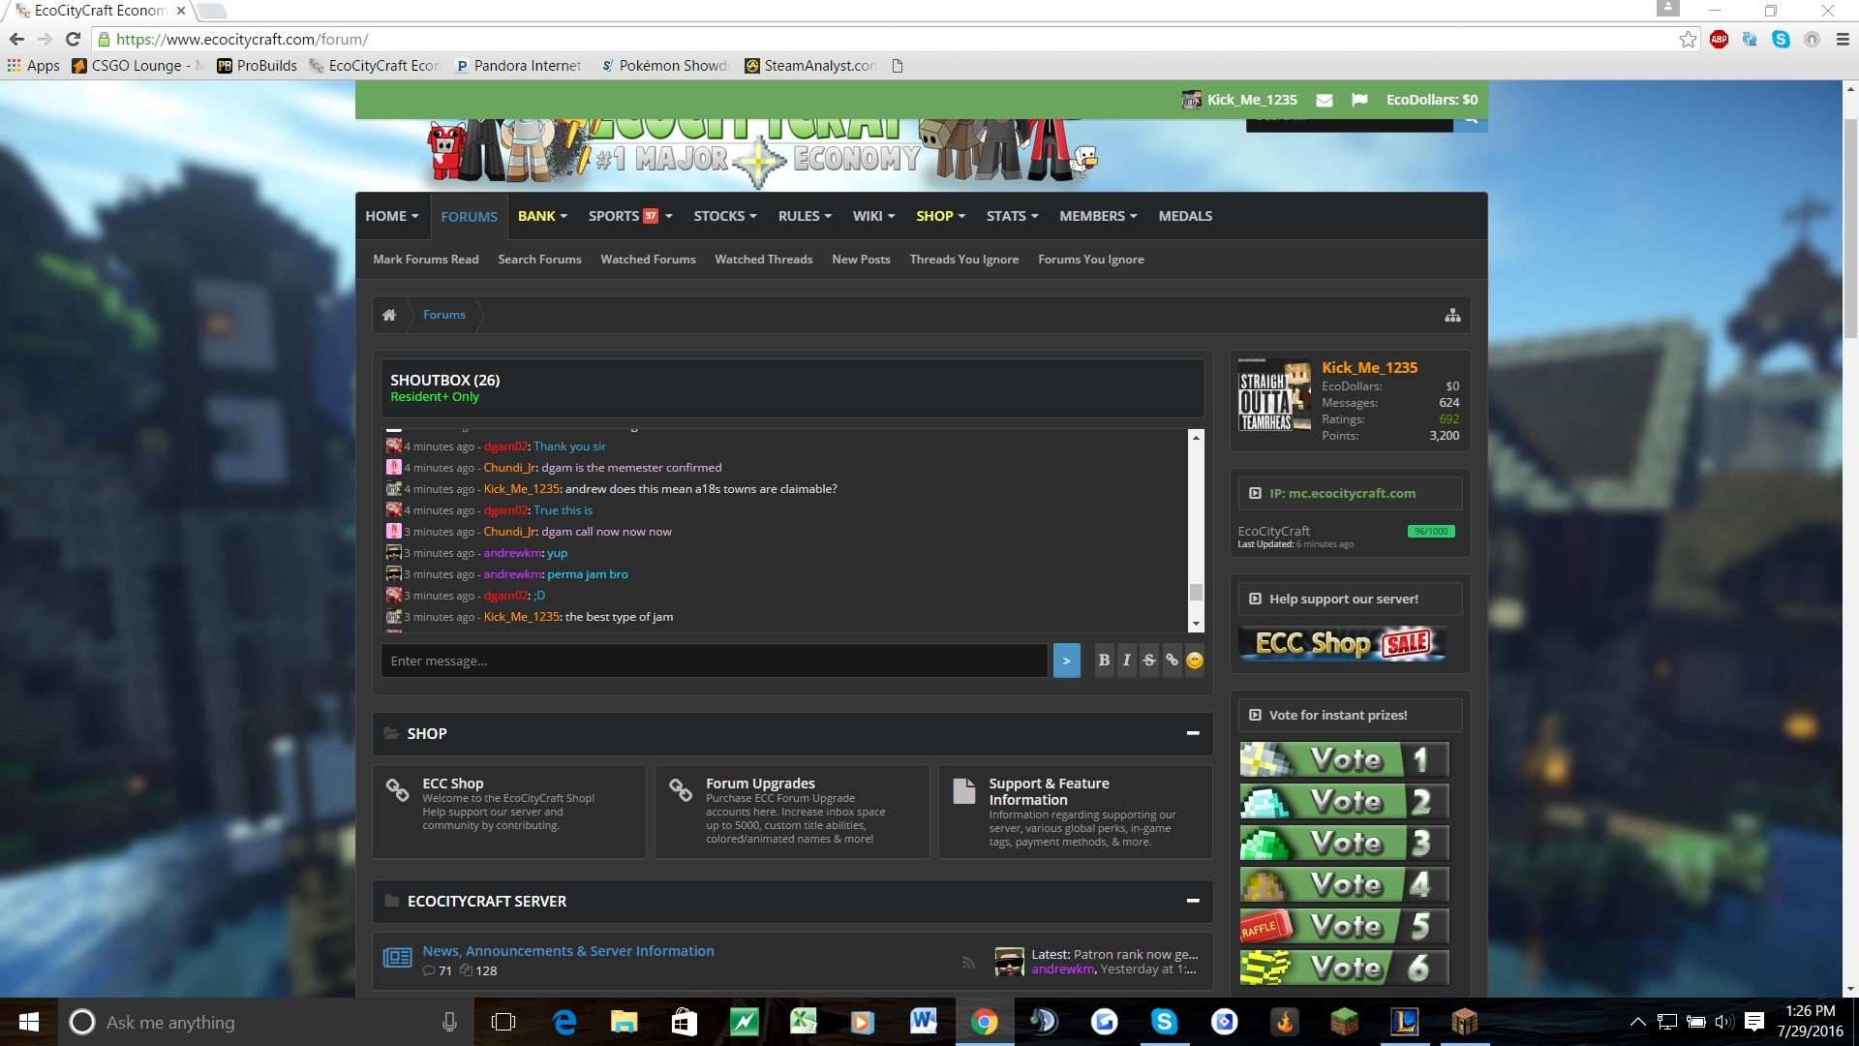1859x1046 pixels.
Task: Insert link in shoutbox message
Action: click(1172, 661)
